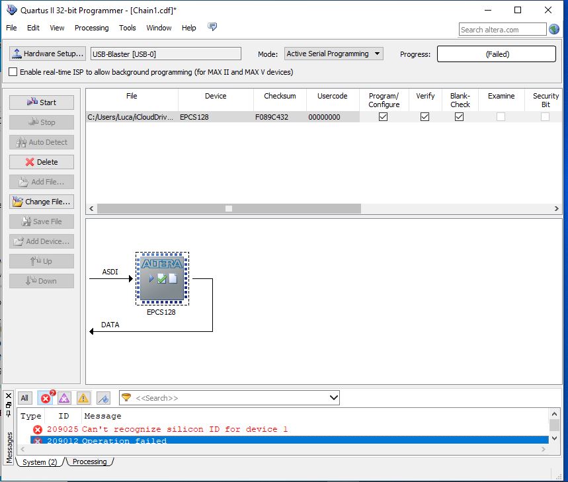Pin the Messages panel

coord(9,413)
